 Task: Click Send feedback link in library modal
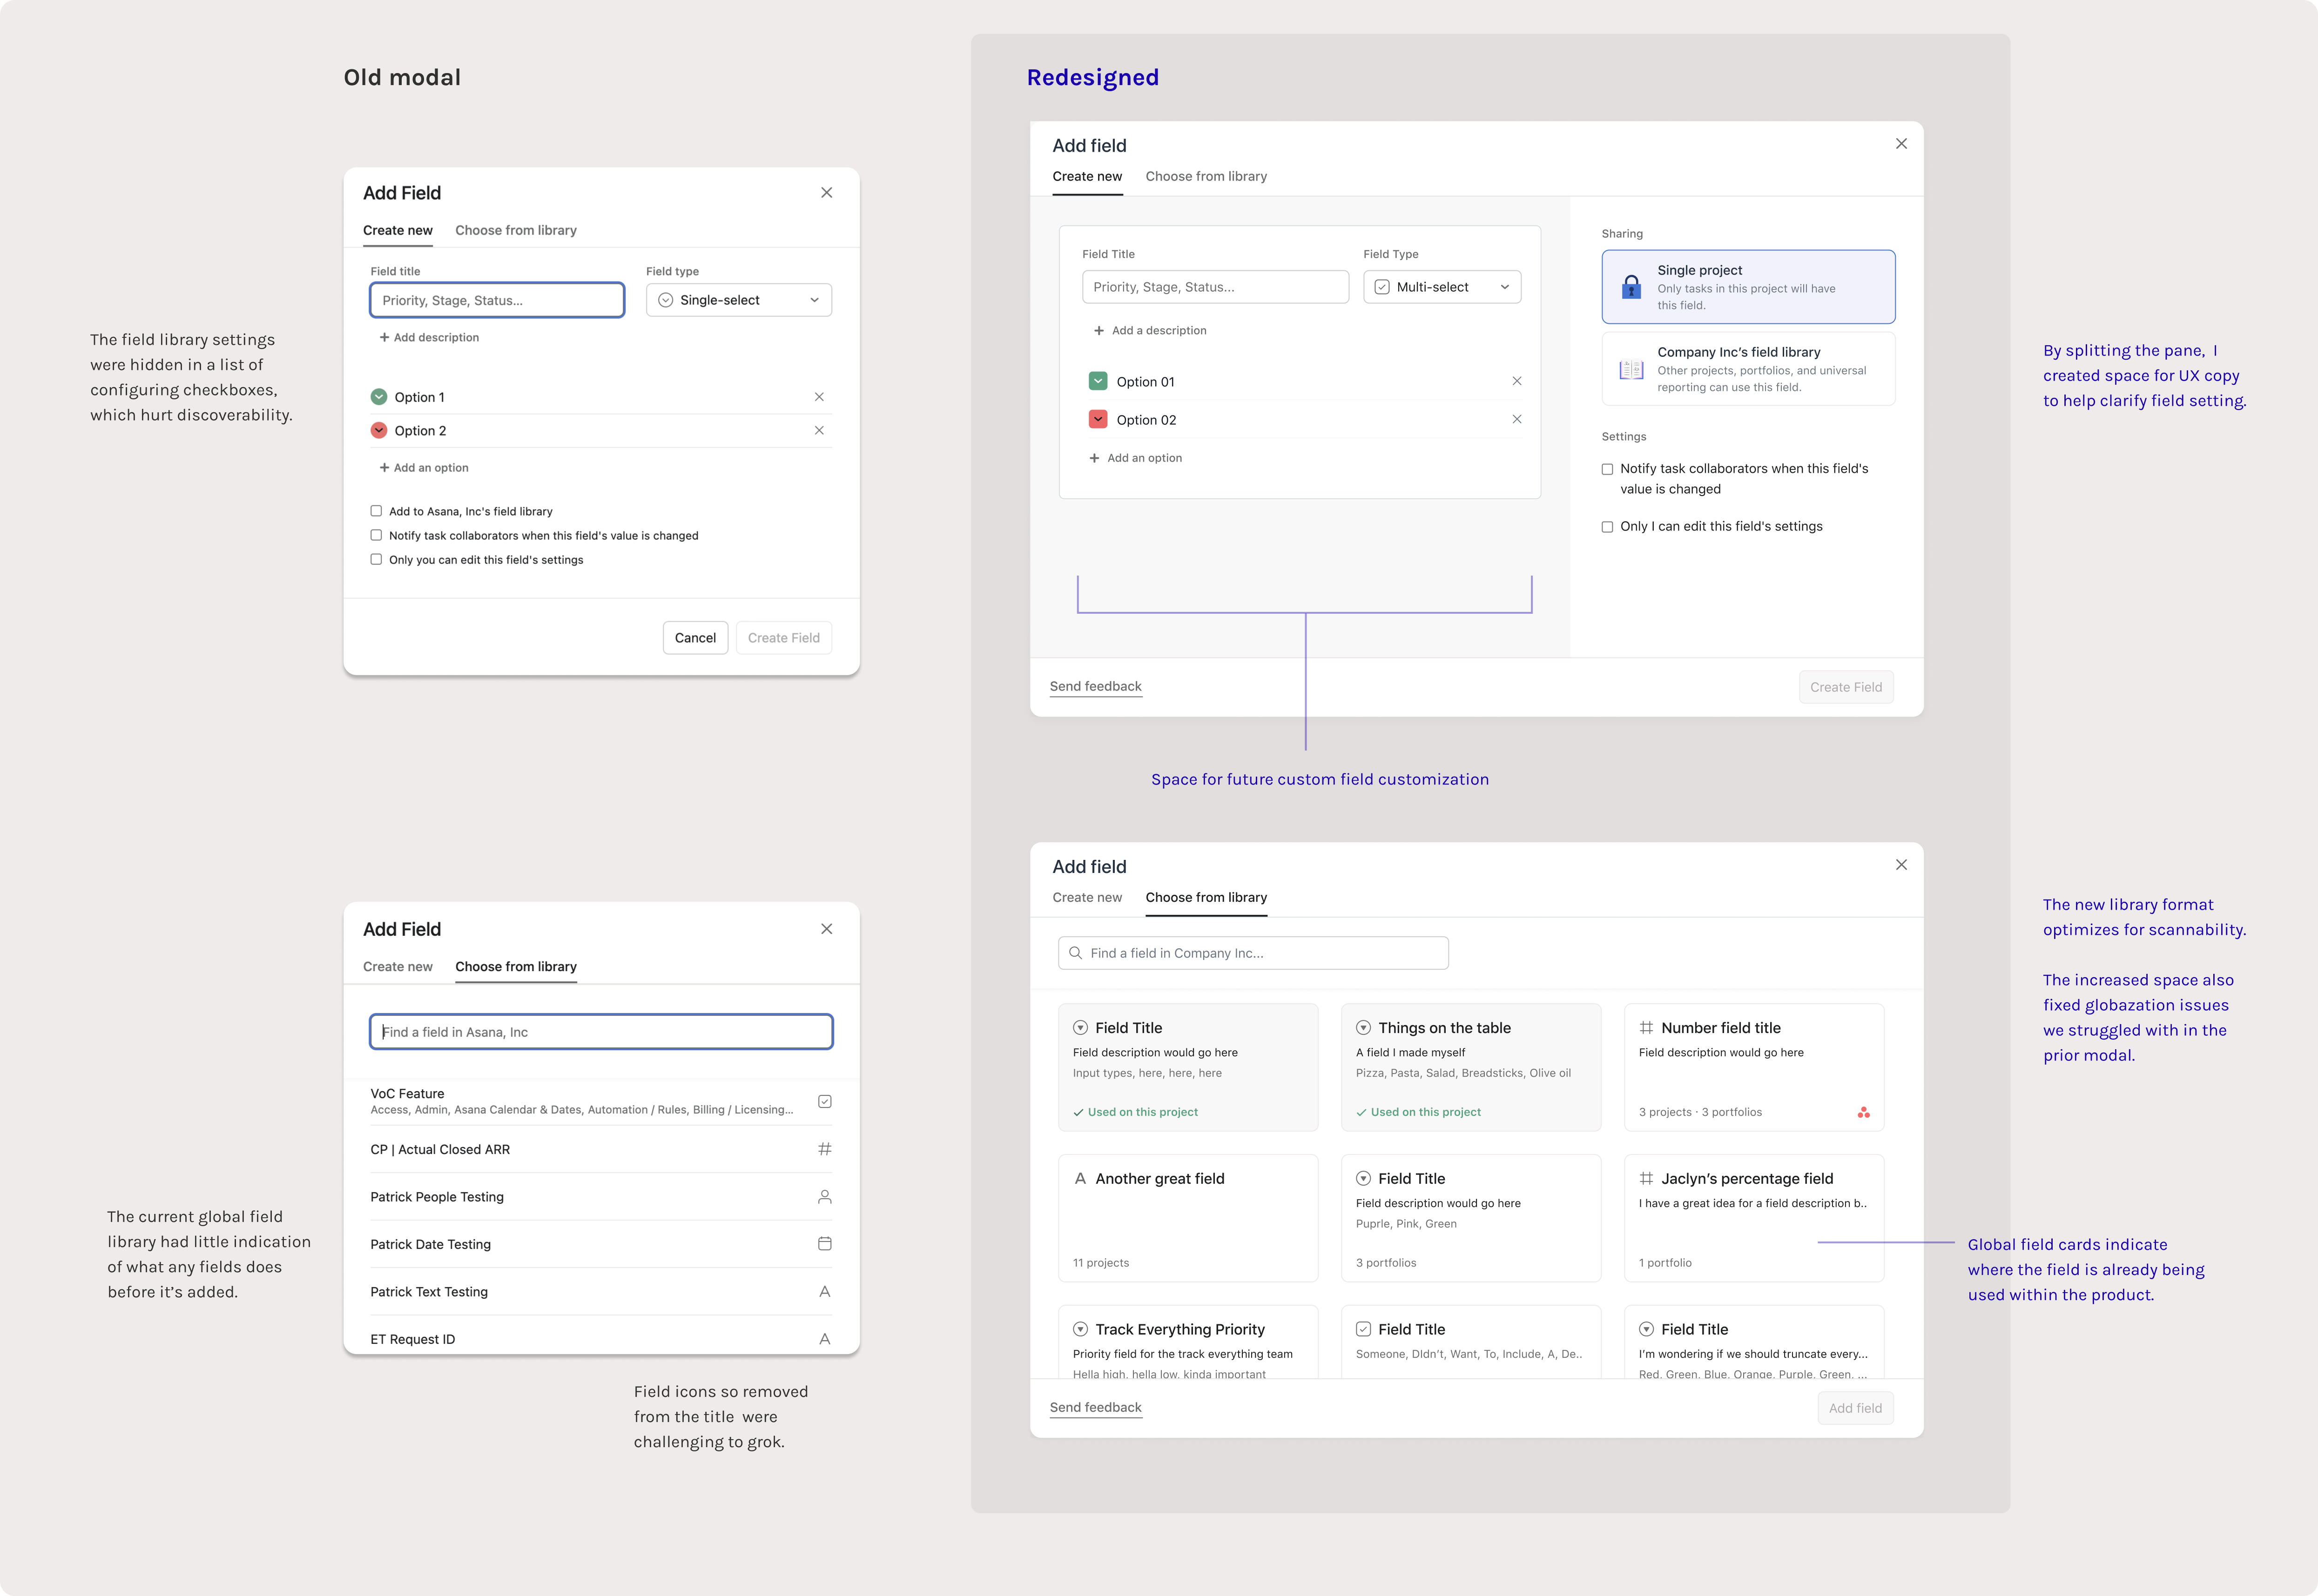pyautogui.click(x=1096, y=1407)
